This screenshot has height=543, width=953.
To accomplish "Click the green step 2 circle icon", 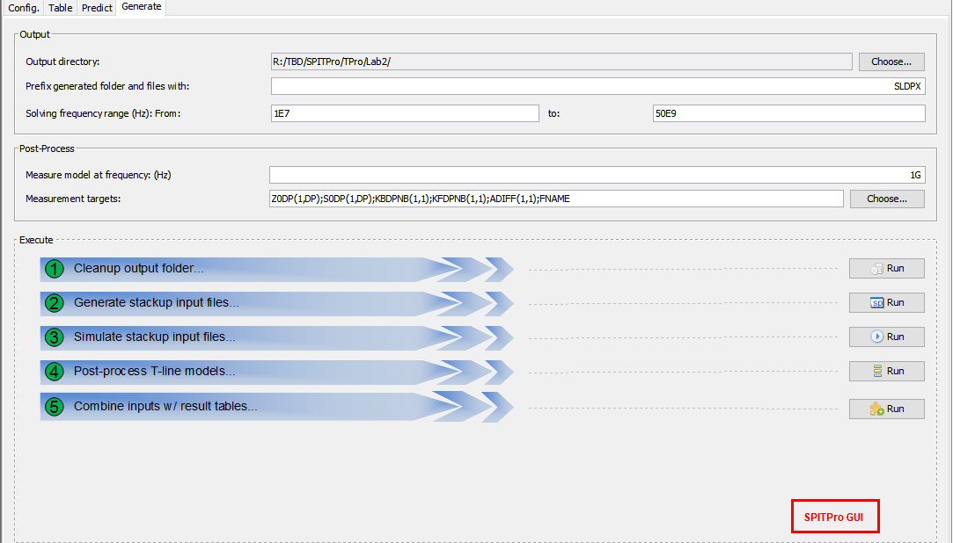I will [55, 303].
